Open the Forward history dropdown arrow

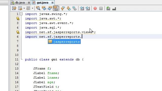pyautogui.click(x=32, y=8)
